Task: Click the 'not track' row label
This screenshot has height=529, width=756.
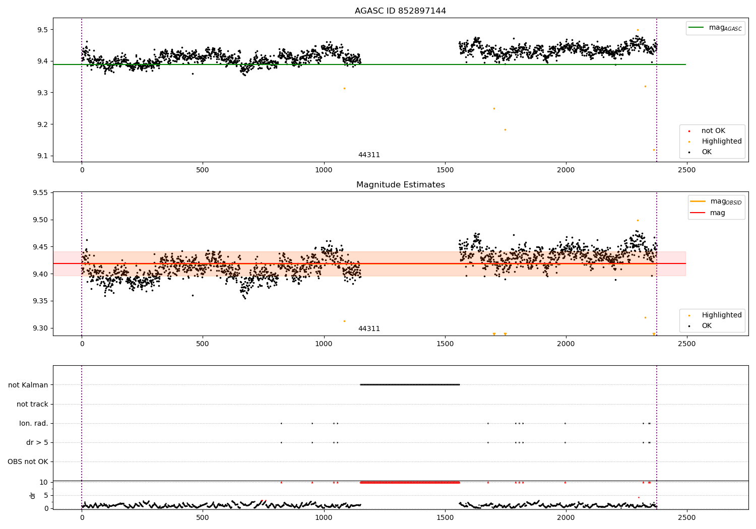Action: click(32, 404)
